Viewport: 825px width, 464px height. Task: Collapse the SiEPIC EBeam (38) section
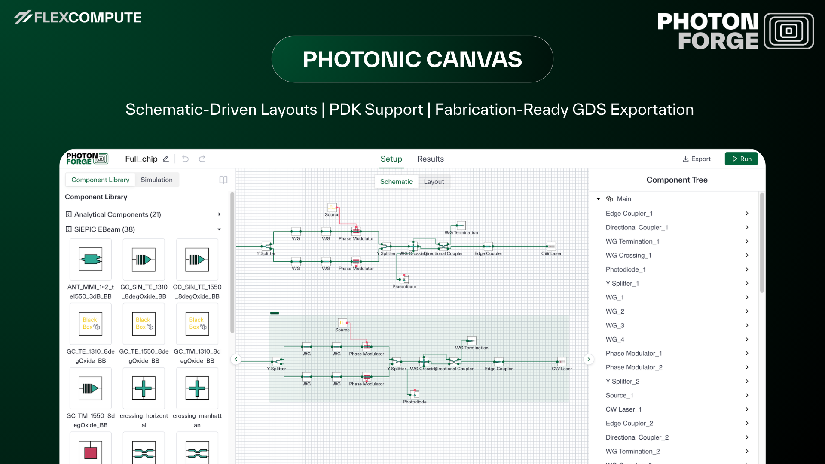pos(219,229)
